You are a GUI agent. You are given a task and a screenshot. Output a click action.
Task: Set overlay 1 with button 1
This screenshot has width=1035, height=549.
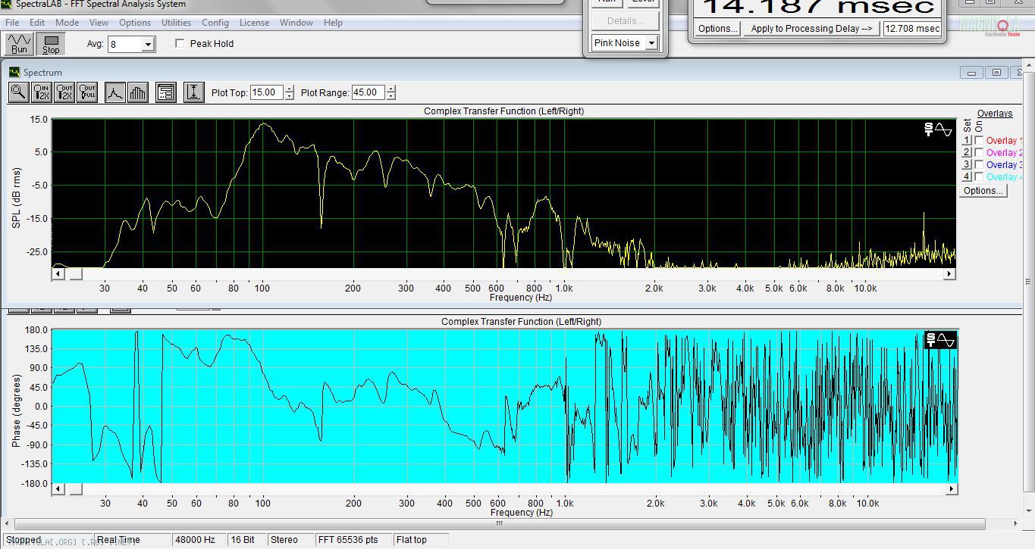click(967, 141)
